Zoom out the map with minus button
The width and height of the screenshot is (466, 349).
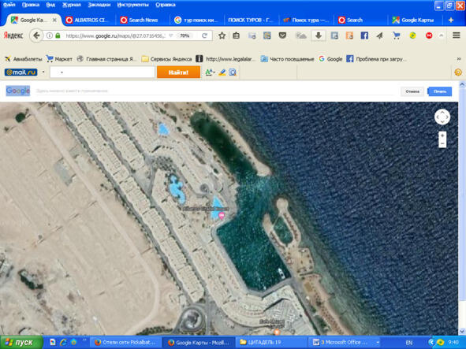tap(442, 143)
